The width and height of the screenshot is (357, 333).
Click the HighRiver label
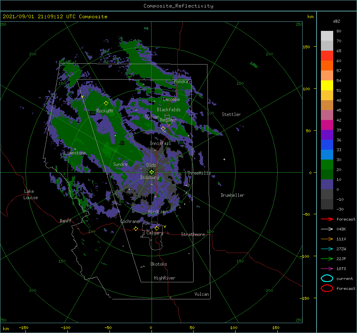[165, 278]
